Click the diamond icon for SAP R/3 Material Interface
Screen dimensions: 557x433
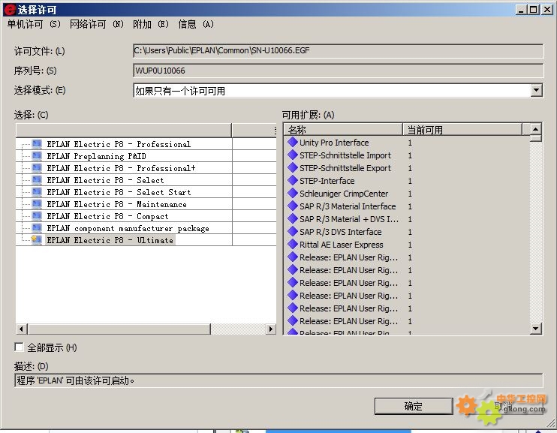pyautogui.click(x=293, y=206)
